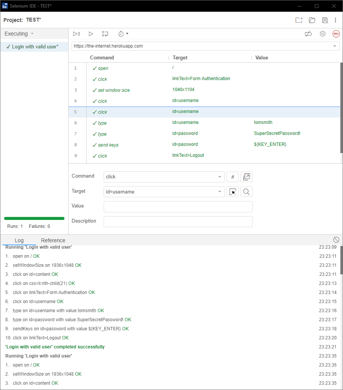Open project folder icon

point(312,20)
